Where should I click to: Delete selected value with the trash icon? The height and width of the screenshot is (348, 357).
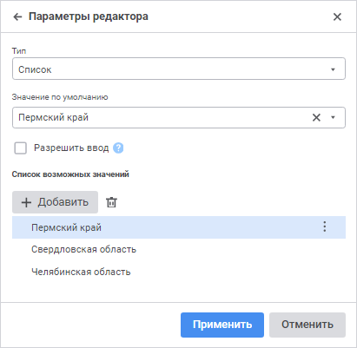111,202
